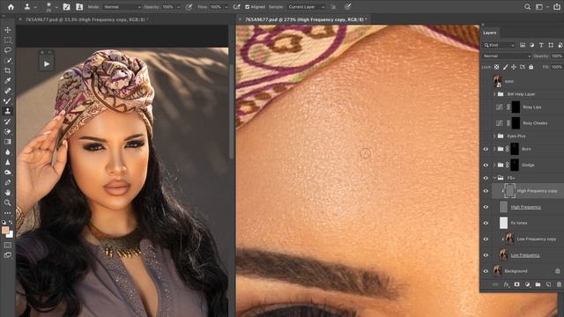564x317 pixels.
Task: Click the Fix tones layer thumbnail
Action: pyautogui.click(x=503, y=223)
